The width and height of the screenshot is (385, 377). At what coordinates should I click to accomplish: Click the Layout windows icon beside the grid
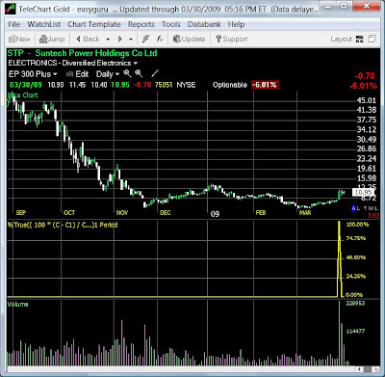[x=372, y=39]
